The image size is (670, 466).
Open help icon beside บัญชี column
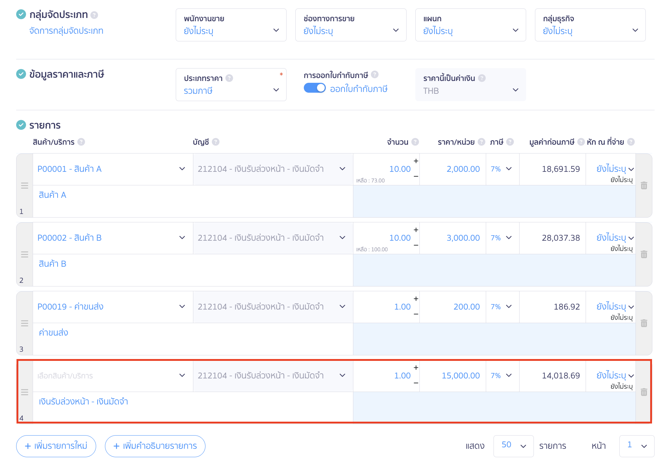coord(216,142)
